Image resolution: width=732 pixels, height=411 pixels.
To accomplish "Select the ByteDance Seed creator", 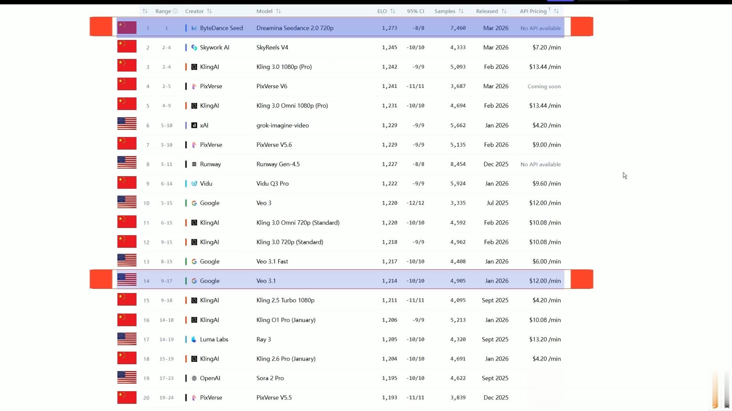I will click(221, 28).
